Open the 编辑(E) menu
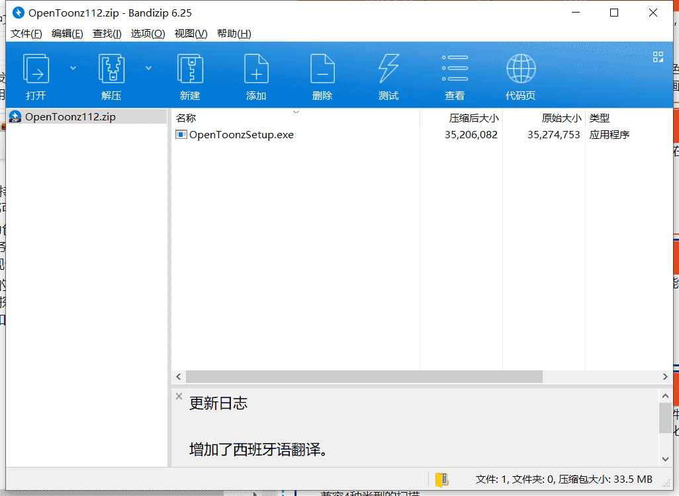The image size is (679, 496). [67, 33]
